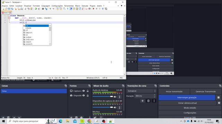Open capture device audio options menu

119,107
